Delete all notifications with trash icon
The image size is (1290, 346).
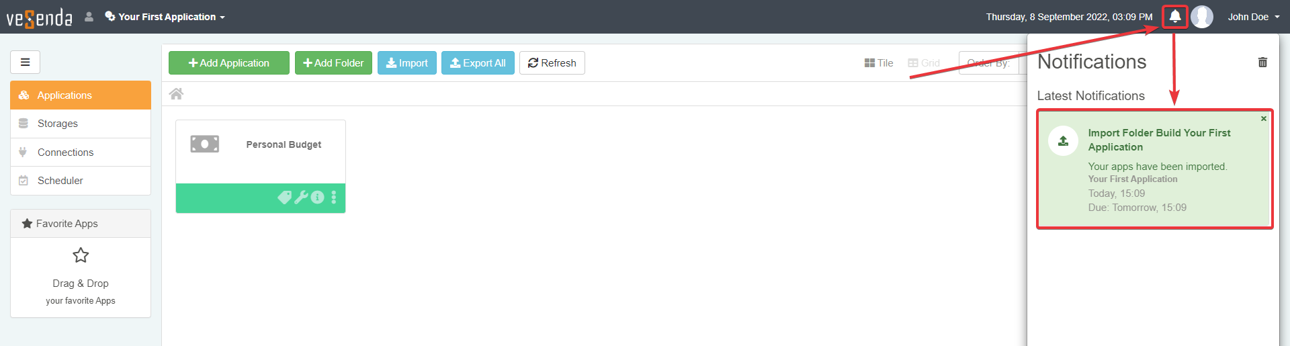point(1262,62)
